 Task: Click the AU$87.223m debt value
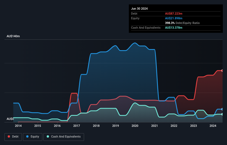coord(174,14)
